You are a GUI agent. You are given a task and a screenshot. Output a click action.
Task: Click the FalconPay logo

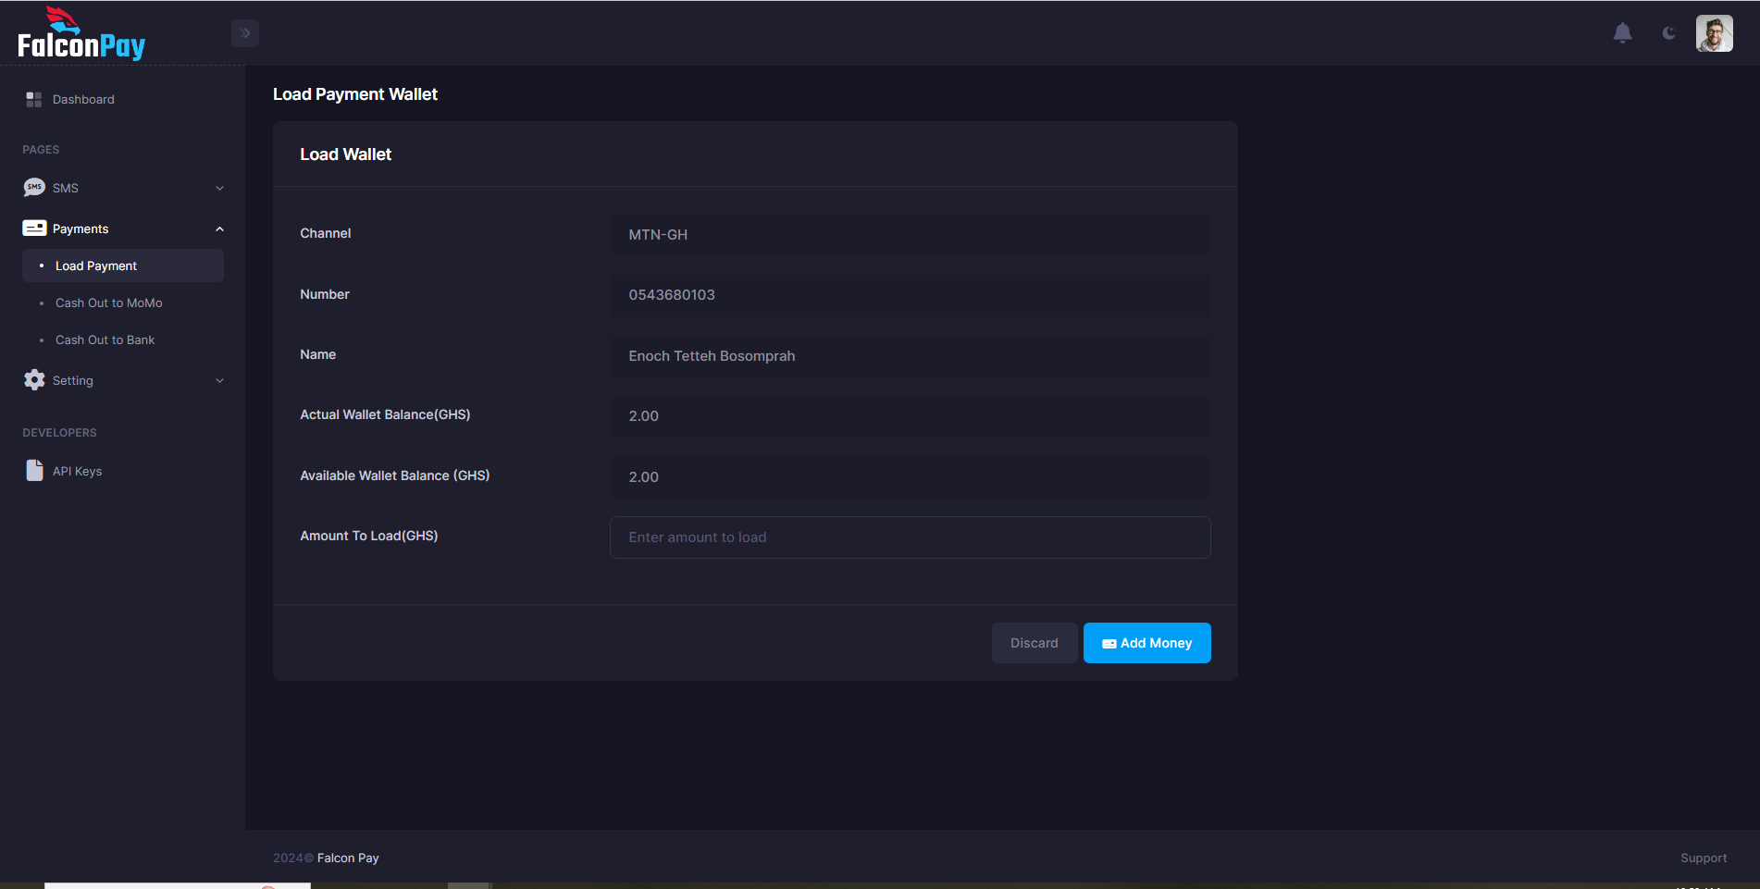pyautogui.click(x=81, y=32)
